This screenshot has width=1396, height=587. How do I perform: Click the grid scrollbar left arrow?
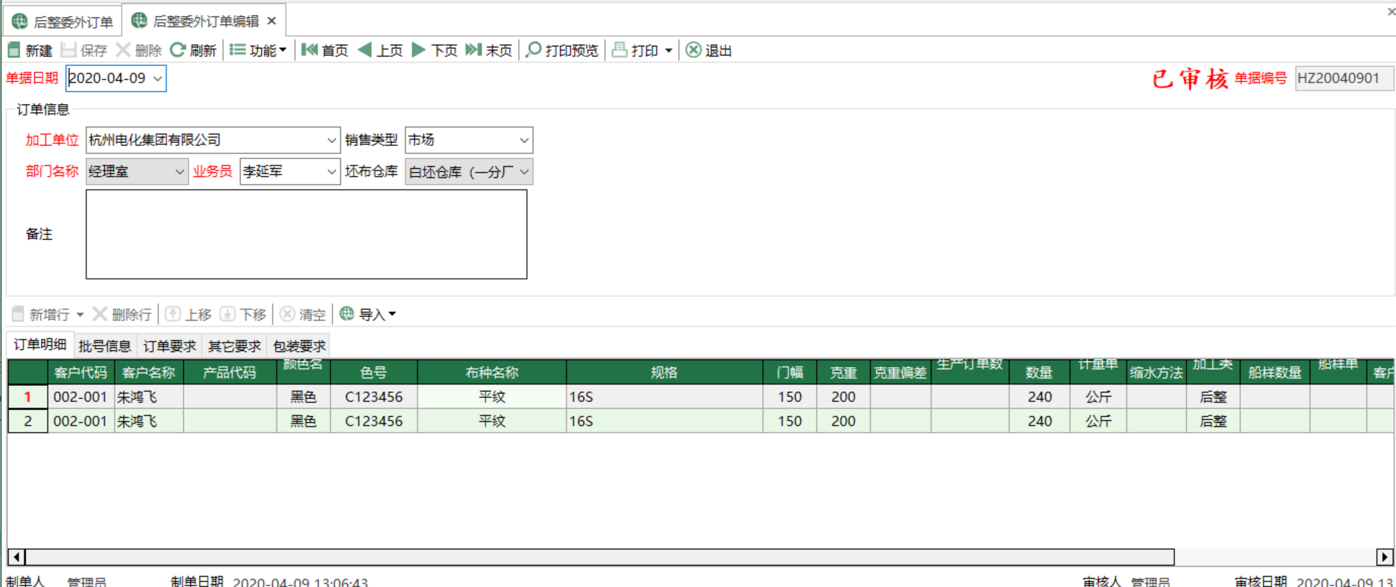(16, 557)
